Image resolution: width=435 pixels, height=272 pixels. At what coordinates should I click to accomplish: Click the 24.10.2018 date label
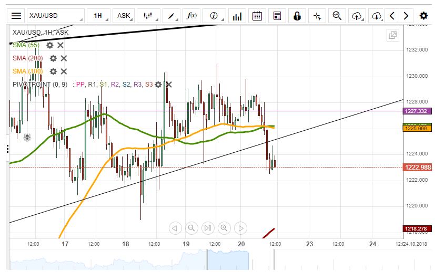[416, 244]
